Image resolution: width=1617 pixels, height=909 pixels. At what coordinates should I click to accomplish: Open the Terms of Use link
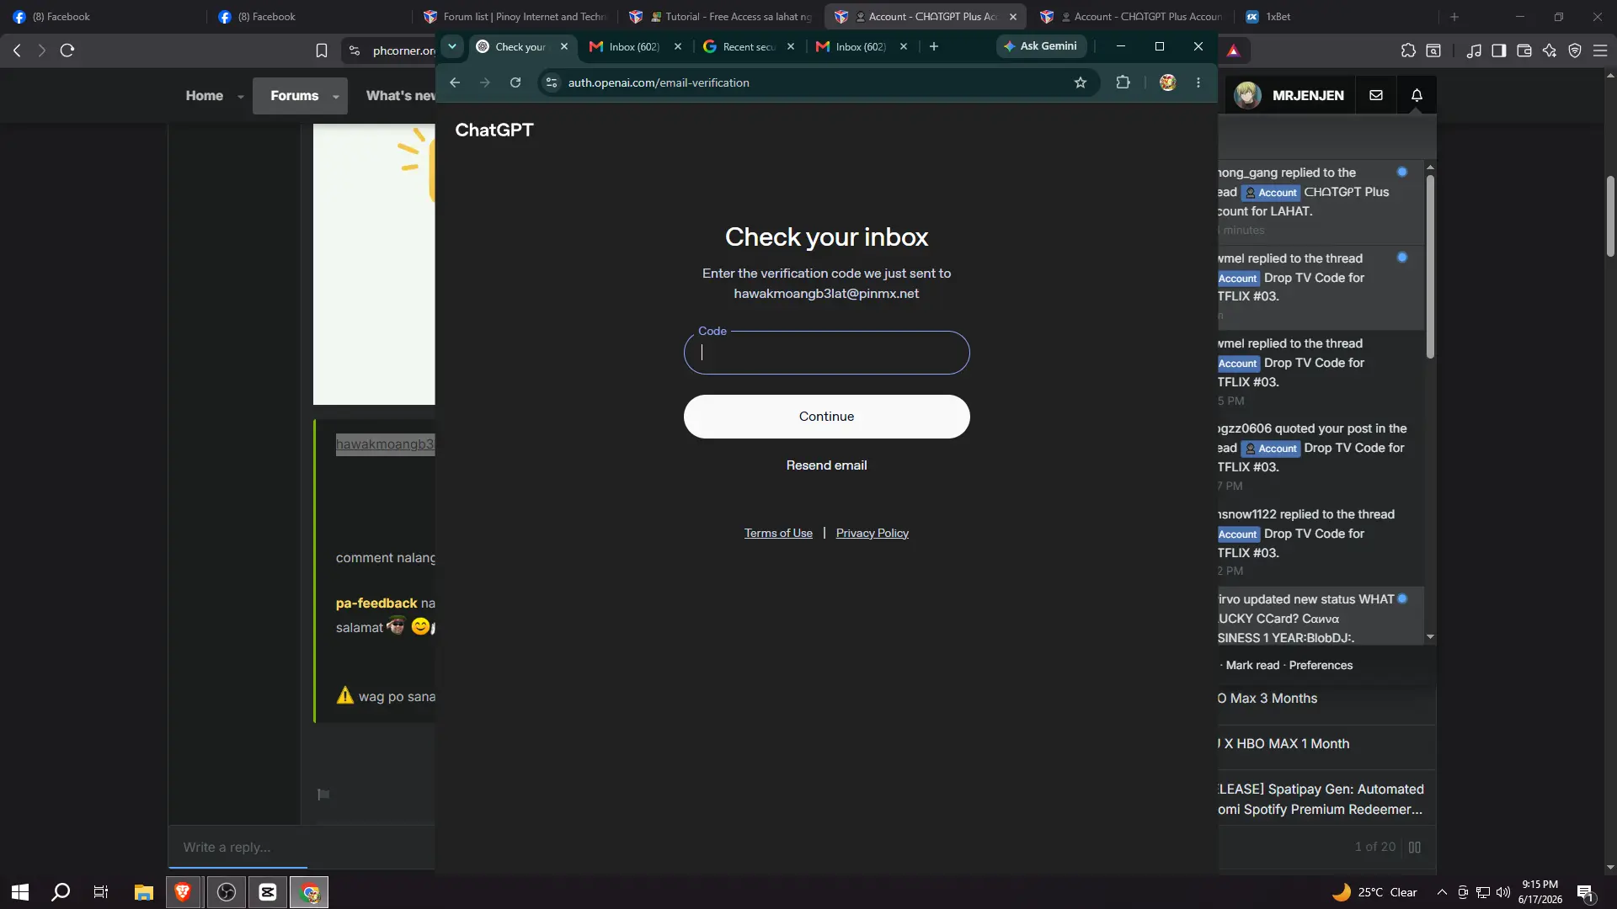click(778, 533)
